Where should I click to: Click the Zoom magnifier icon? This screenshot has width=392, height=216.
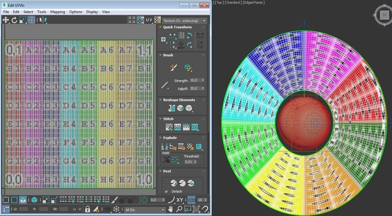tap(179, 209)
